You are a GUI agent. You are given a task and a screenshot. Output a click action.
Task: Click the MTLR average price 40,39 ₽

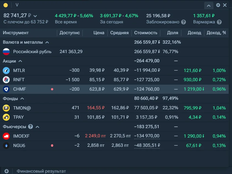[121, 70]
